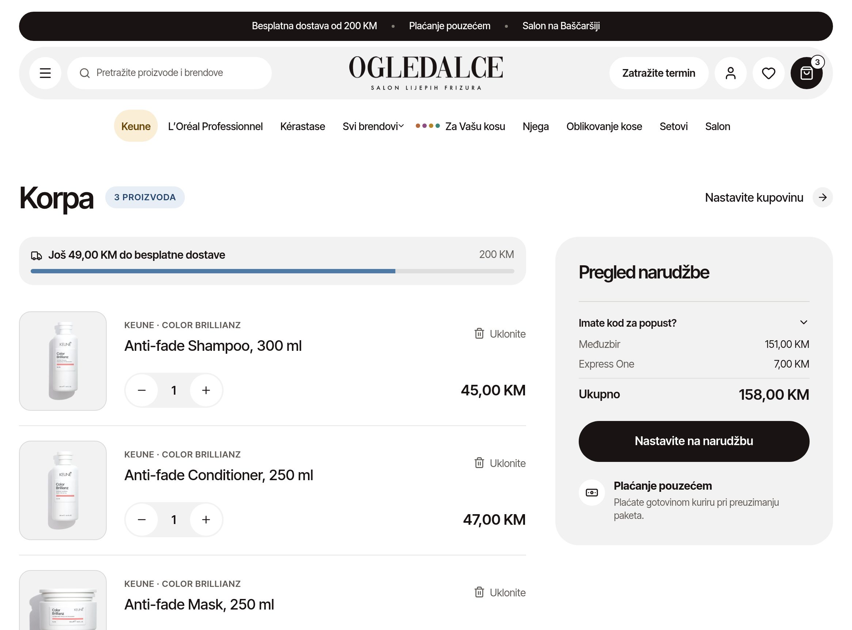Open the Kérastase menu item
Screen dimensions: 852x630
tap(302, 126)
